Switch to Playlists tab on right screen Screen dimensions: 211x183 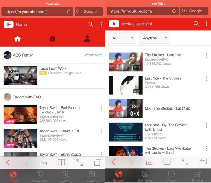coord(198,176)
